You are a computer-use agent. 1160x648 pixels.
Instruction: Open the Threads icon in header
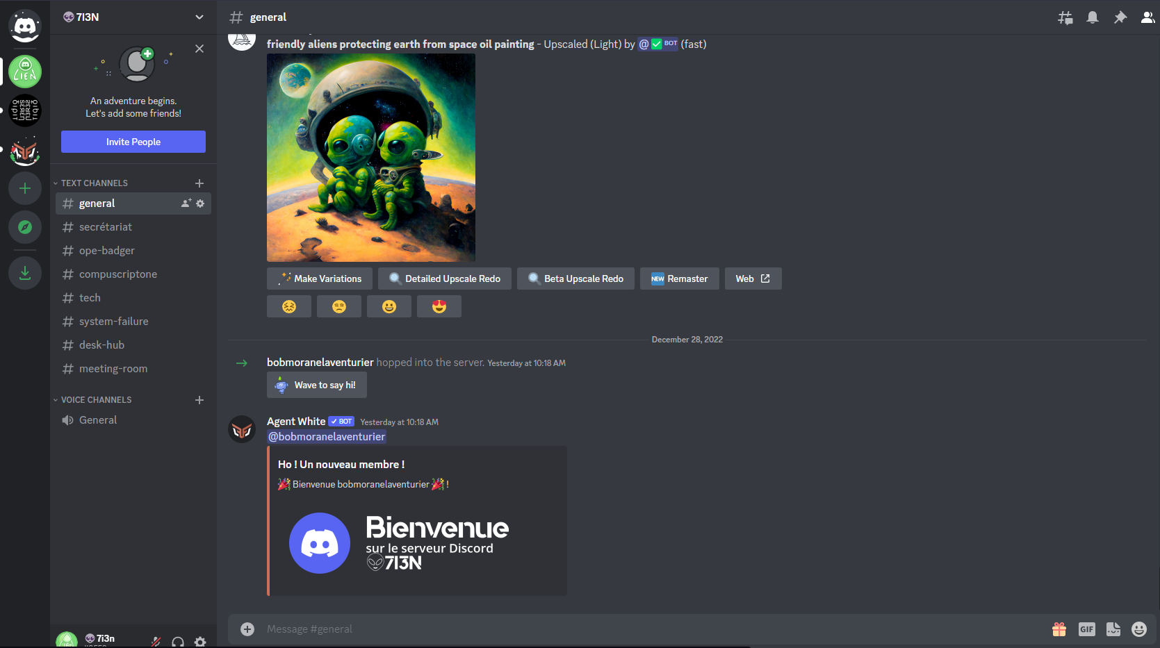1065,17
